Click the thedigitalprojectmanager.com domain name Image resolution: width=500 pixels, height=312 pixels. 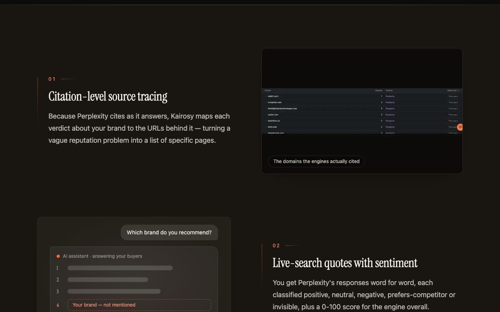282,108
